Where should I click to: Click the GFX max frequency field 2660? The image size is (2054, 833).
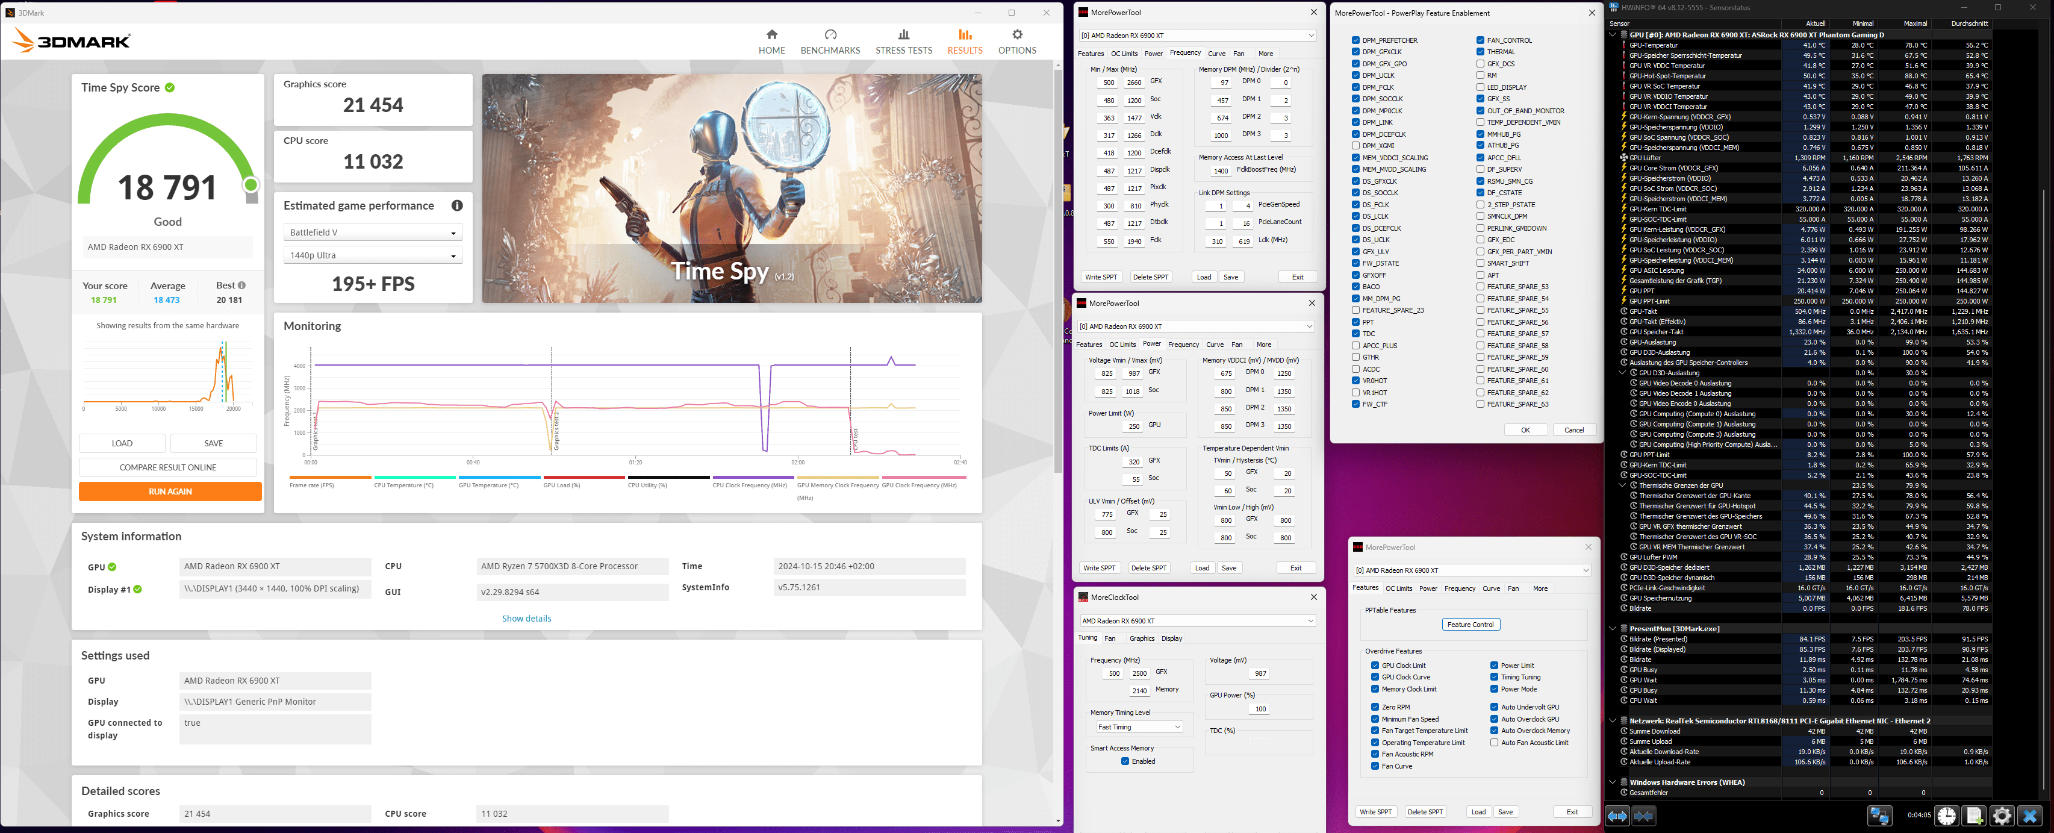click(x=1133, y=82)
